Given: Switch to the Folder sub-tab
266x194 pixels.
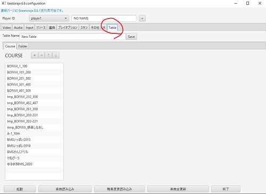Looking at the screenshot, I should coord(23,46).
